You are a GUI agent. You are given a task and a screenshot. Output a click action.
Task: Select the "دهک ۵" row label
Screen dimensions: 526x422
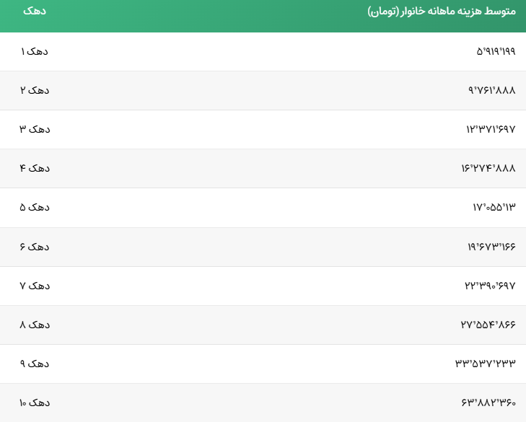[35, 207]
